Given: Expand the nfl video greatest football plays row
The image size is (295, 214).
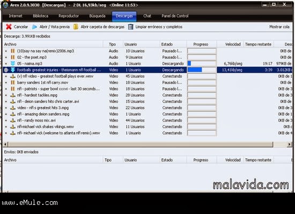Looking at the screenshot, I should click(6, 76).
